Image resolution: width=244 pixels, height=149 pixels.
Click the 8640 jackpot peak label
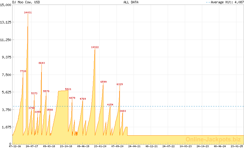41,63
